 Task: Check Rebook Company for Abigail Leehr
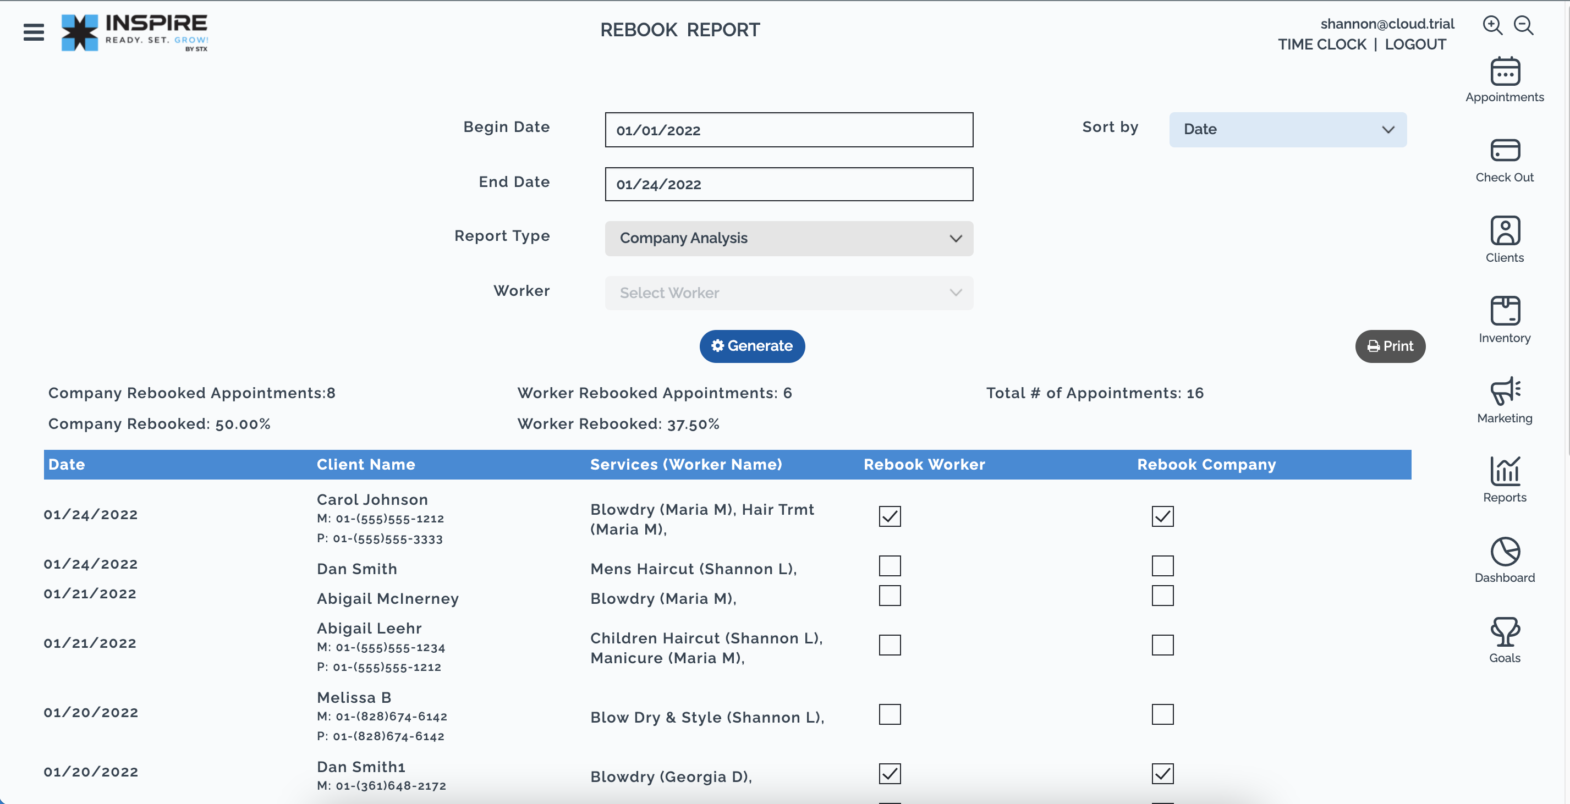click(x=1162, y=645)
